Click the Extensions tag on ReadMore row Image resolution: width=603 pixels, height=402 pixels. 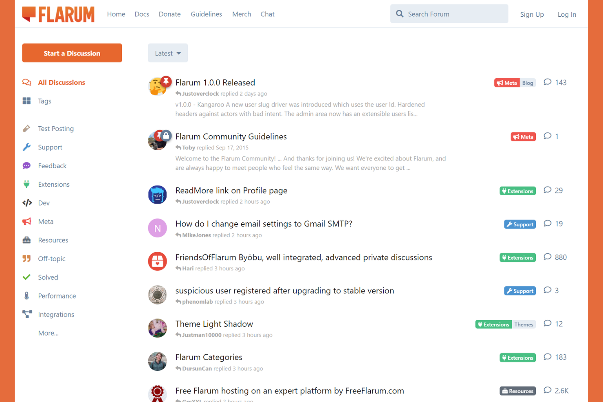(517, 191)
